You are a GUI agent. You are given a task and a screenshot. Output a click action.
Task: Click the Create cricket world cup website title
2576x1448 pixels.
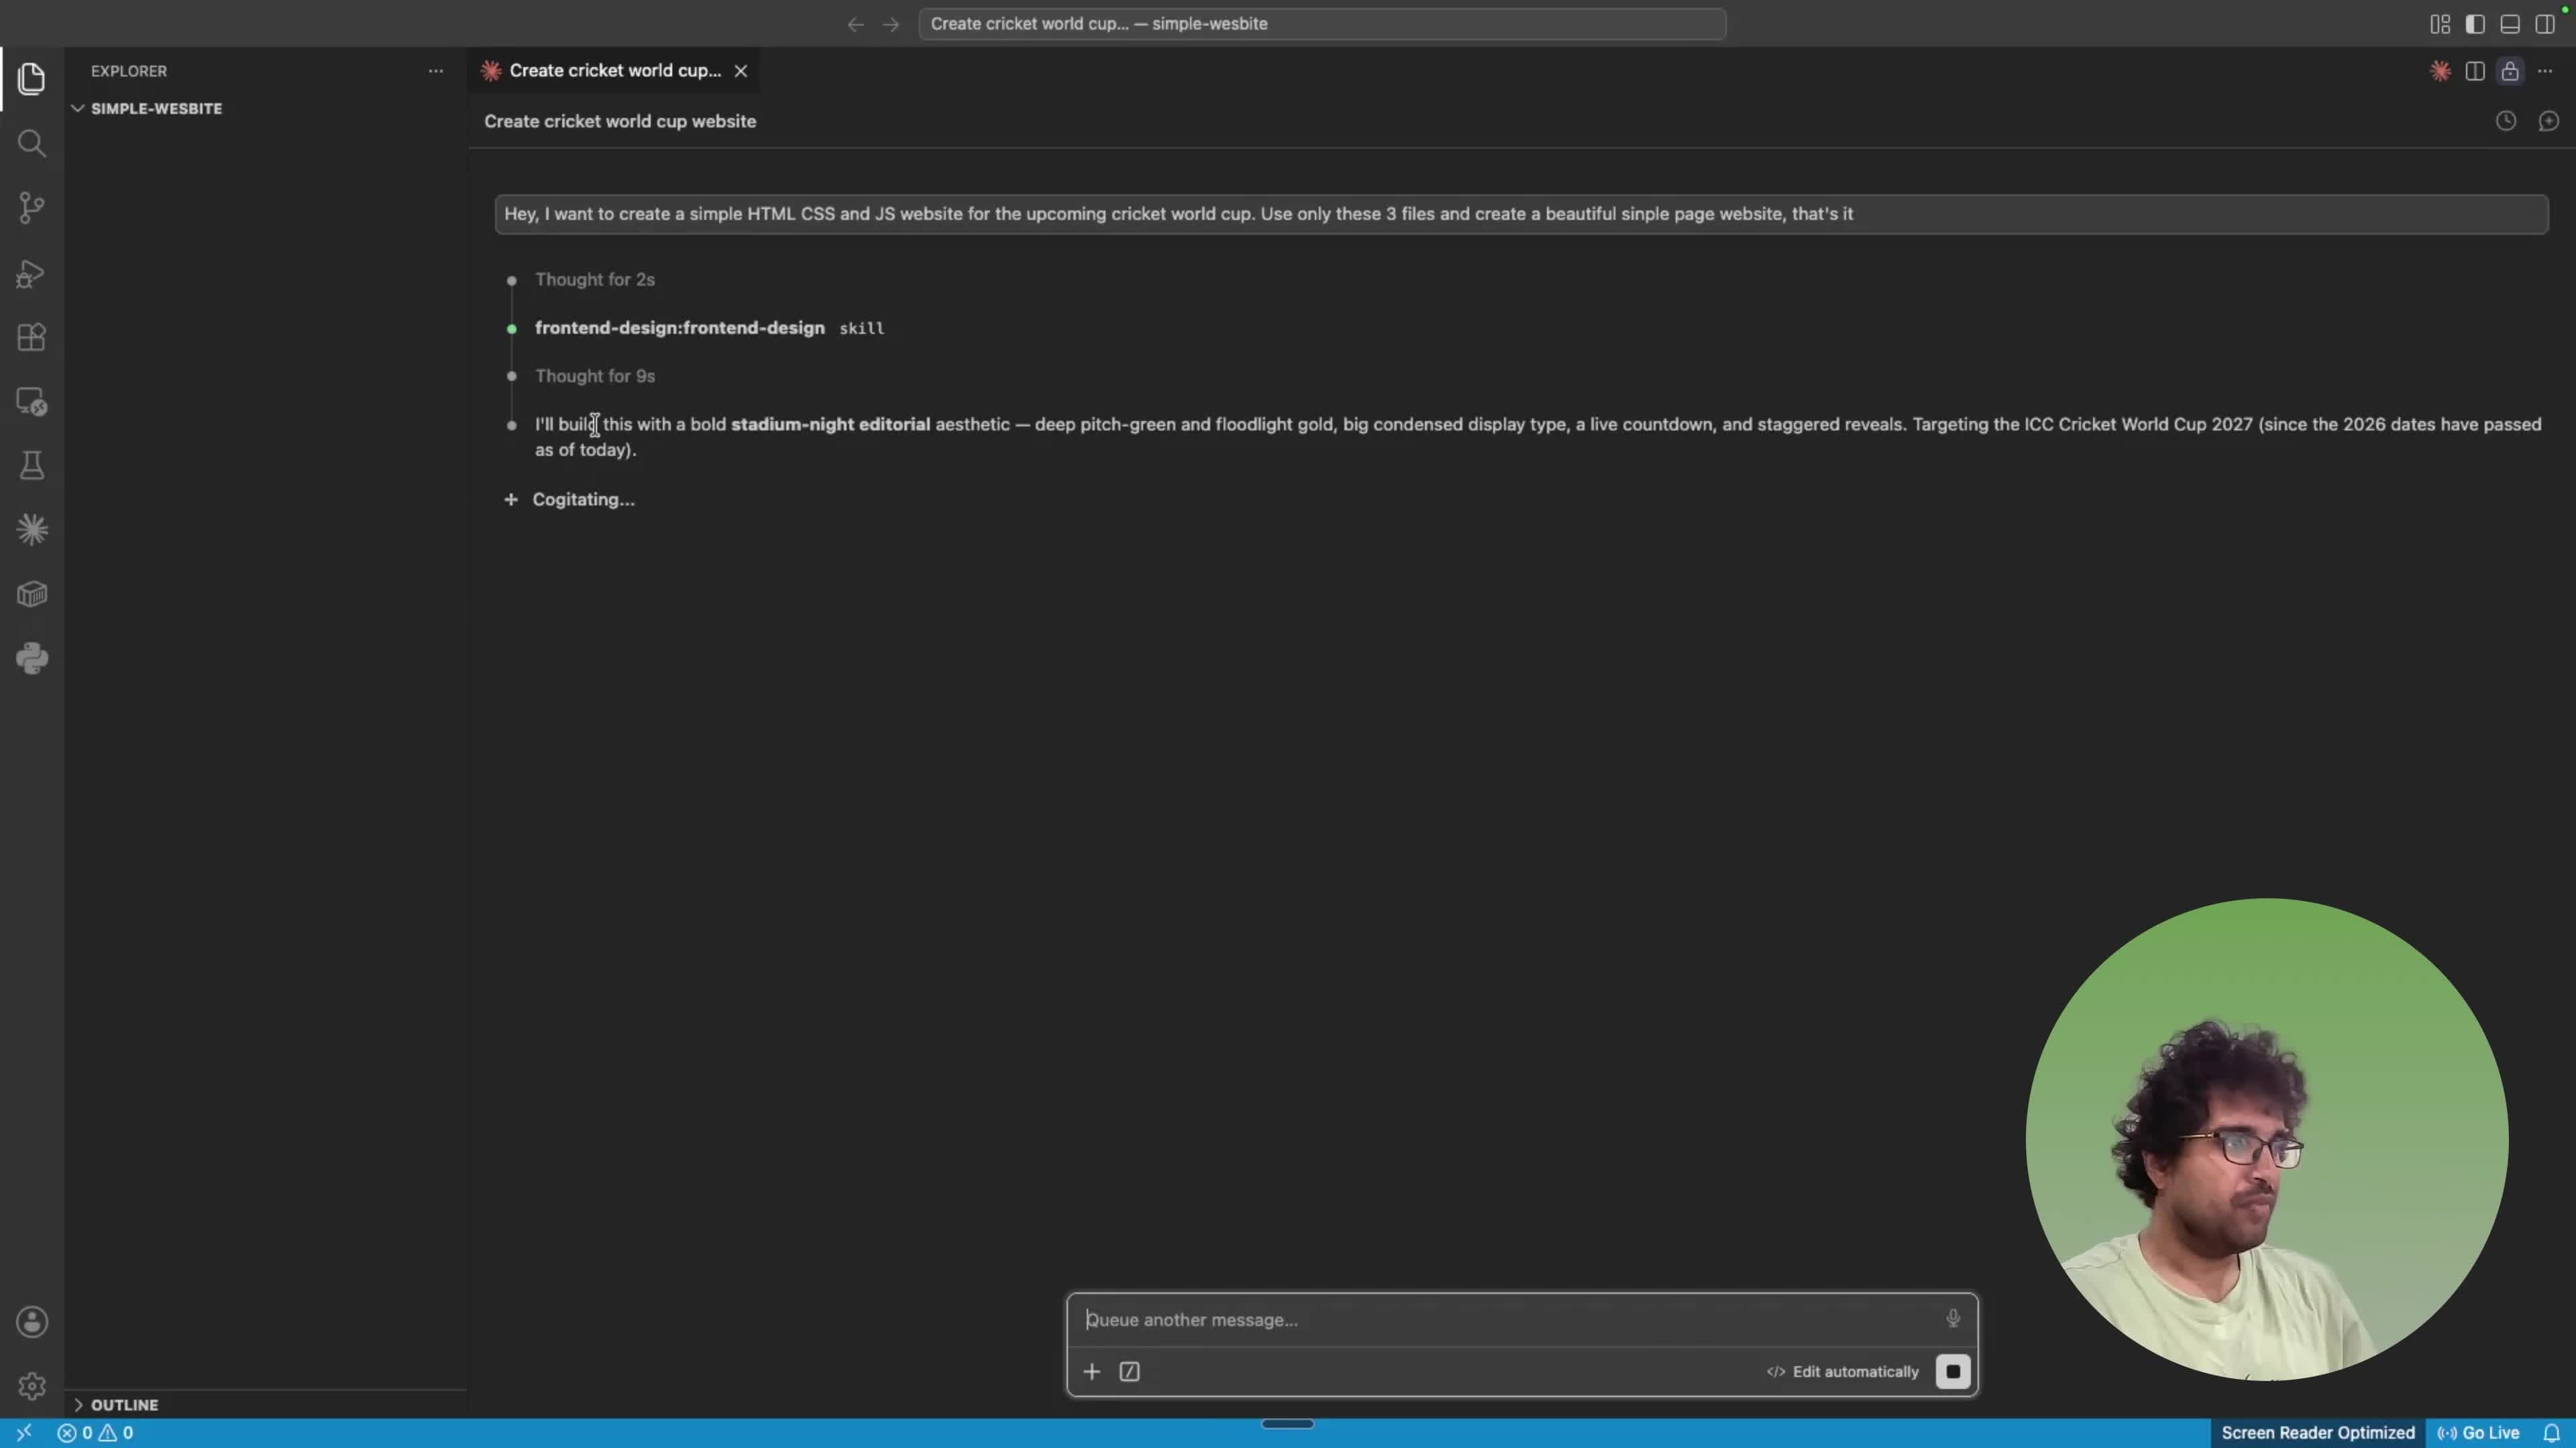point(620,121)
